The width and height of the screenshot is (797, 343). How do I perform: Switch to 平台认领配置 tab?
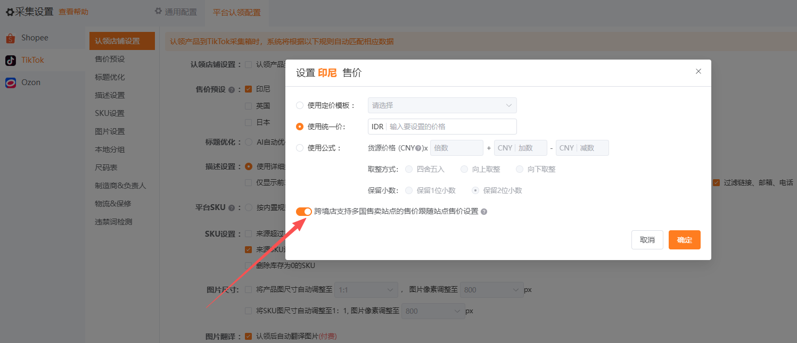tap(237, 12)
